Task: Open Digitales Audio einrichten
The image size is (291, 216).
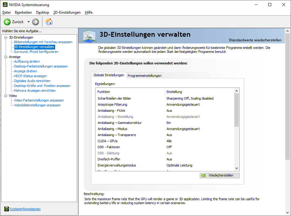Action: click(32, 81)
